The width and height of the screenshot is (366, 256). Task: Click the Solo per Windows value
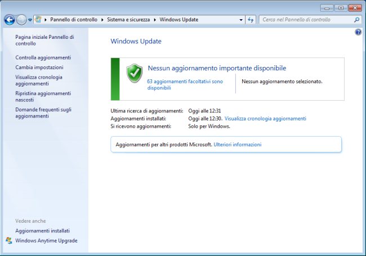pos(209,126)
